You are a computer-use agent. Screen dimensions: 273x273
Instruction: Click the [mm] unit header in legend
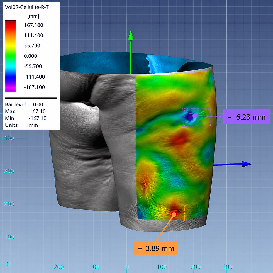[x=33, y=16]
